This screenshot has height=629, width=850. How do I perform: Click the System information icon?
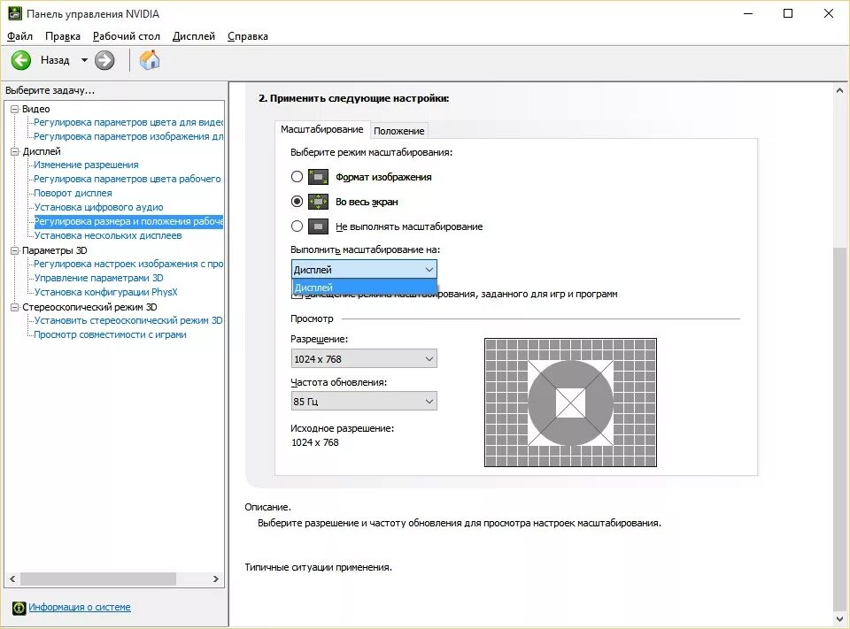pyautogui.click(x=19, y=608)
